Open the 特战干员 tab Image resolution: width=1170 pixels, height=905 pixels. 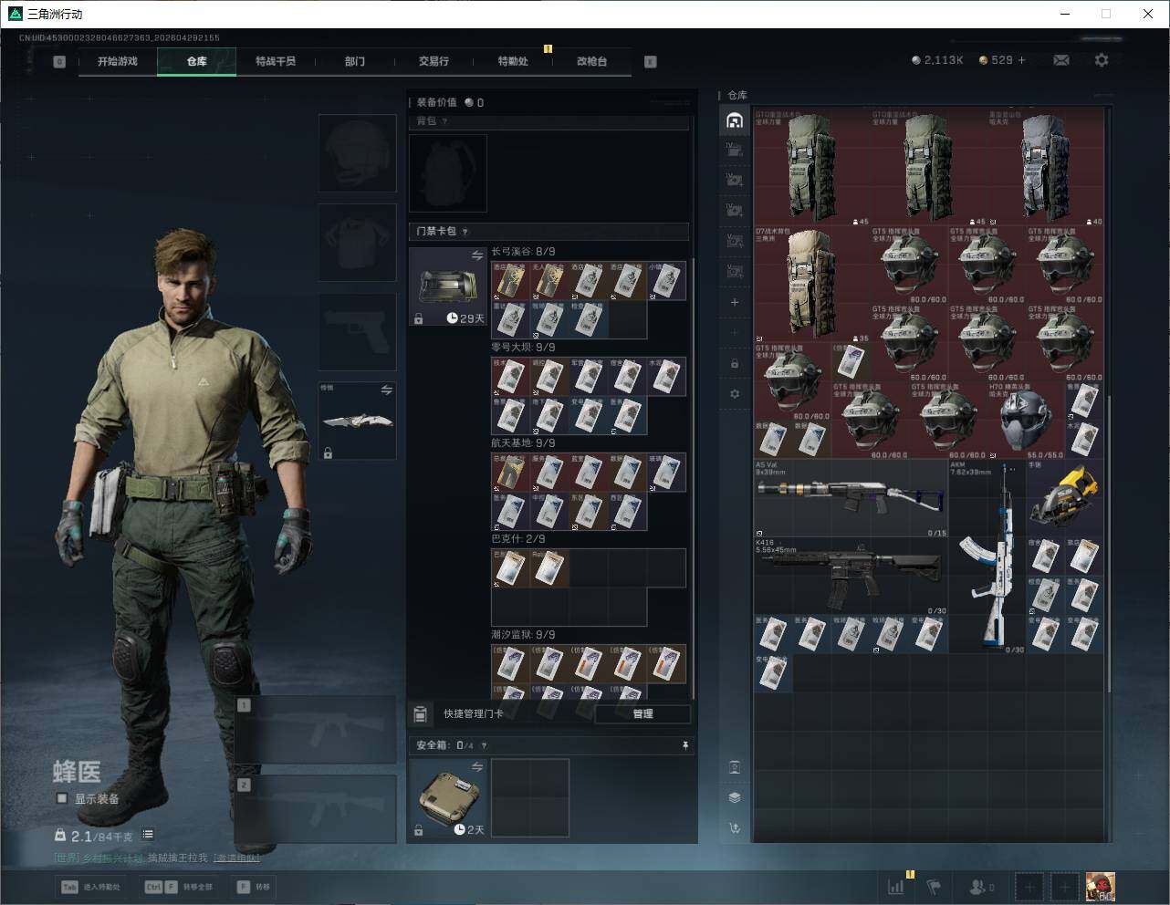pyautogui.click(x=276, y=61)
